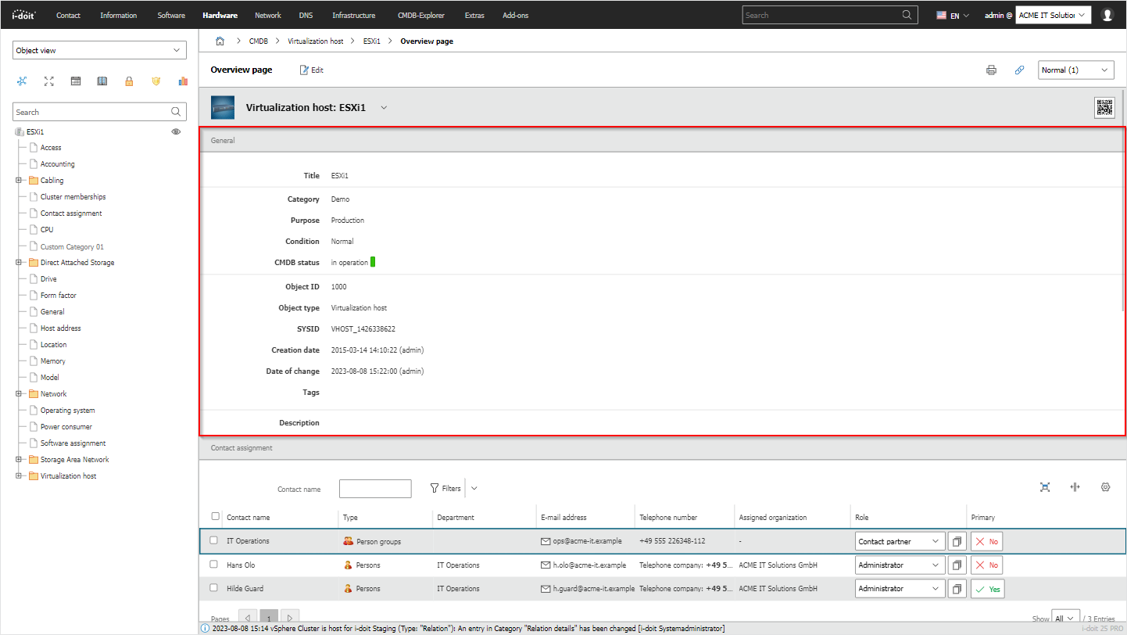Image resolution: width=1127 pixels, height=635 pixels.
Task: Click the yellow shield icon
Action: click(x=156, y=81)
